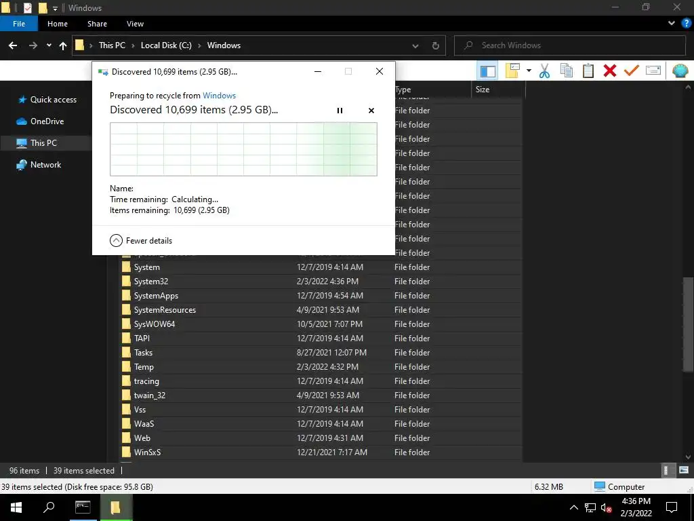Screen dimensions: 694x521
Task: Go forward with the right arrow
Action: 33,45
